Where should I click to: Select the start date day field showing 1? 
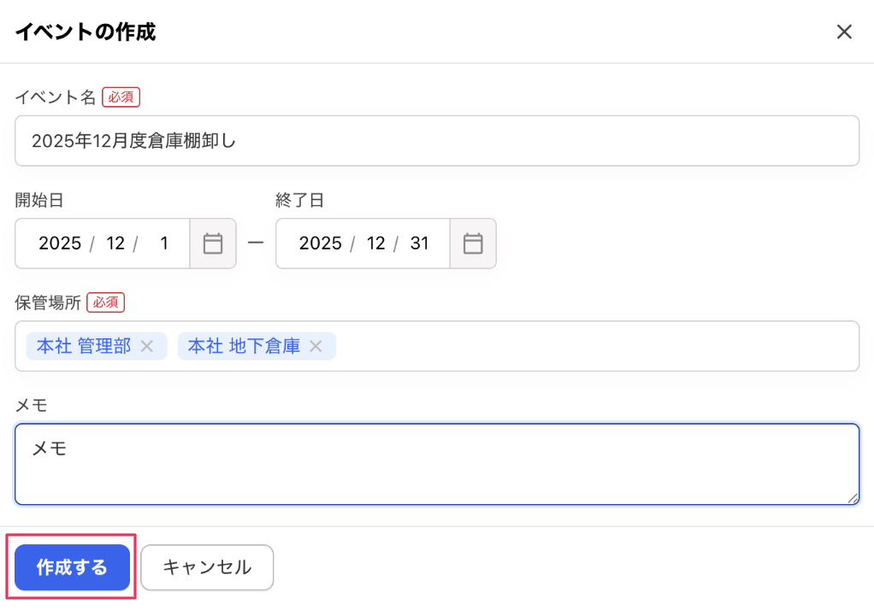(x=163, y=243)
